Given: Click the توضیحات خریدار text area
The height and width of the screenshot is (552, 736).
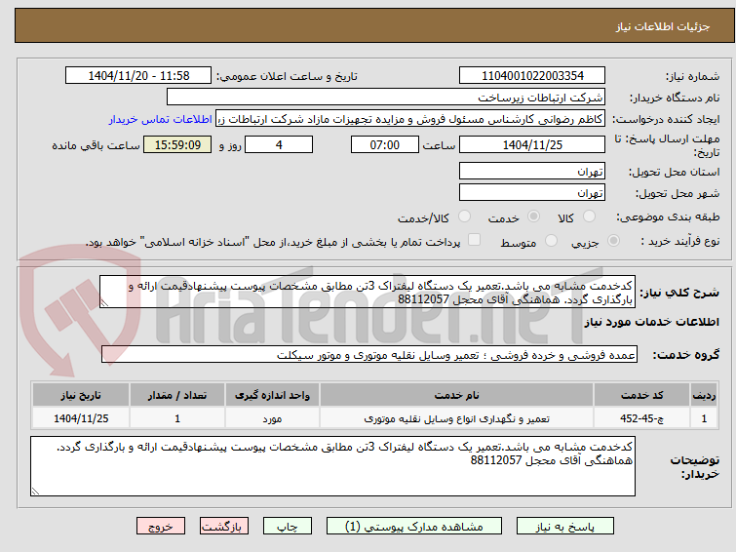Looking at the screenshot, I should tap(332, 466).
